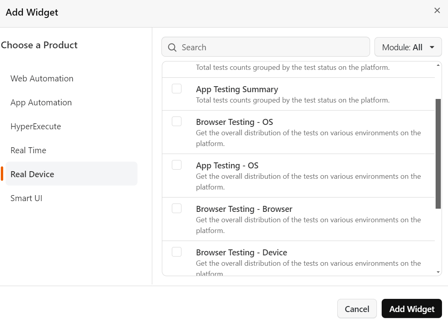Click the widget list scrollbar thumb
This screenshot has height=324, width=448.
point(438,154)
